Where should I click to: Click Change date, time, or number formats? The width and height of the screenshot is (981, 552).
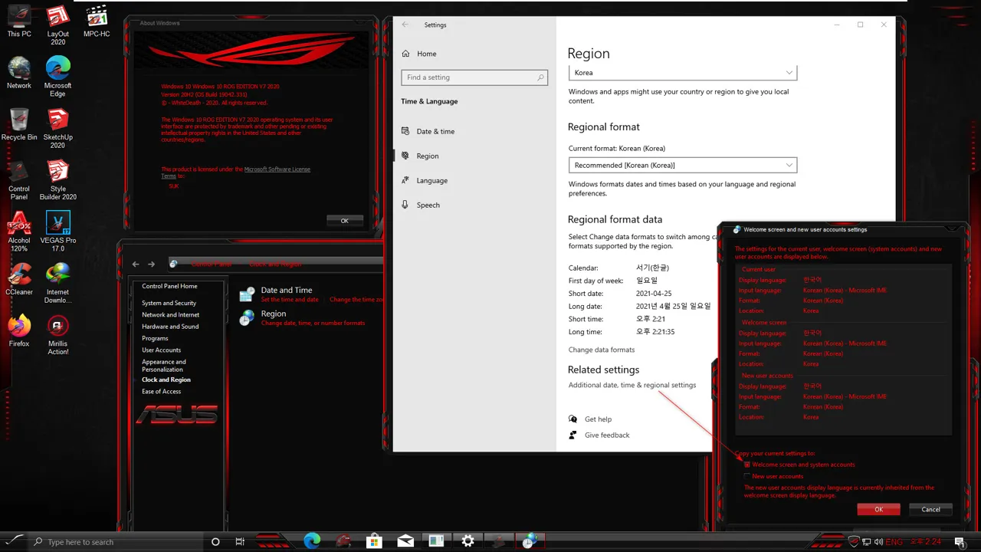coord(313,323)
